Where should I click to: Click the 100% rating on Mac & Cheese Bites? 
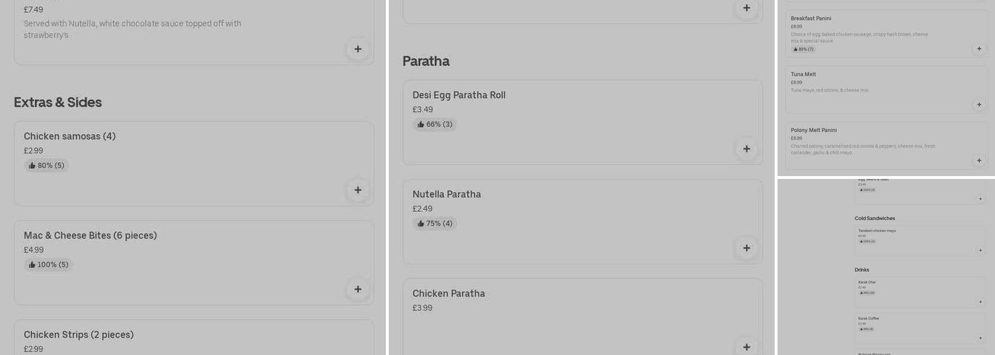pos(48,265)
